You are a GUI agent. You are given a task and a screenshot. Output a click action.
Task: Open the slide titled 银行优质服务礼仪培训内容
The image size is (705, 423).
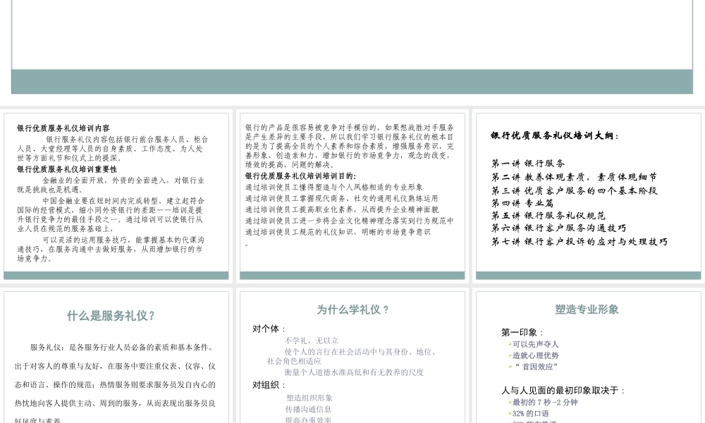point(116,197)
